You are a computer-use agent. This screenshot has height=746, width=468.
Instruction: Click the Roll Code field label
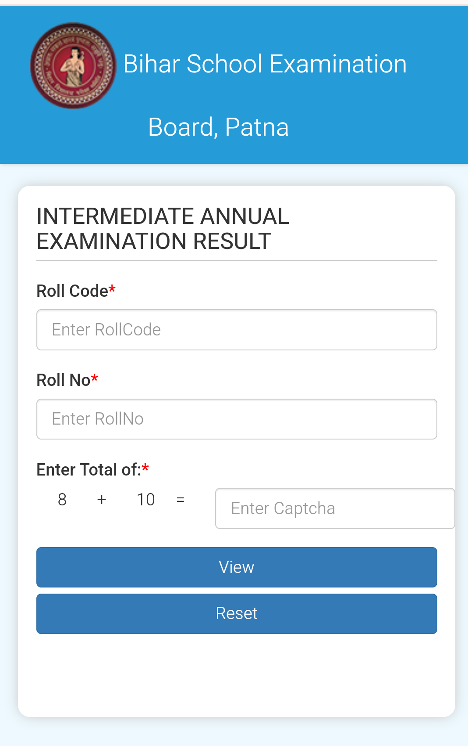tap(72, 291)
